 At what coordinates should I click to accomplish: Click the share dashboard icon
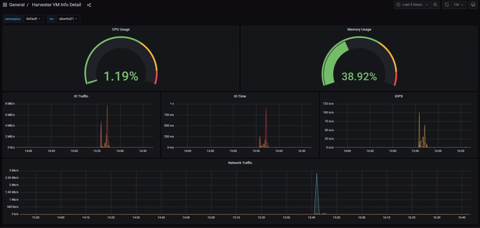[89, 5]
